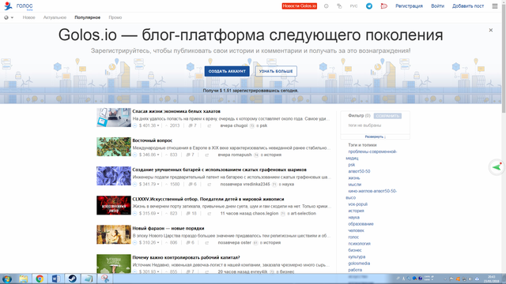Open the Golos logo home link
This screenshot has height=284, width=506.
[18, 6]
